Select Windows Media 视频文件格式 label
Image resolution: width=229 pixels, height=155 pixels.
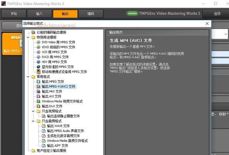pyautogui.click(x=62, y=101)
